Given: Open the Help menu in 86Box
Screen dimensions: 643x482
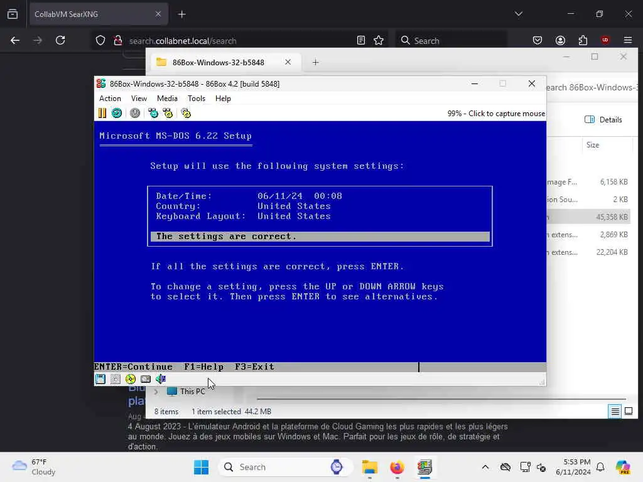Looking at the screenshot, I should 223,99.
